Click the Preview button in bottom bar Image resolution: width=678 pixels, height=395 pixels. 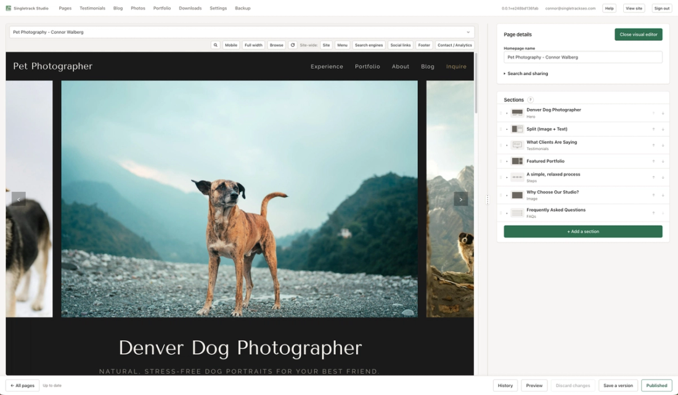point(534,386)
